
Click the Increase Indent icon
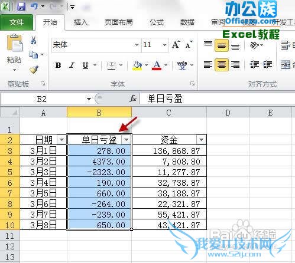coord(268,64)
